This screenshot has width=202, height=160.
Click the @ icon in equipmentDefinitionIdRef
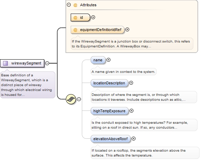coord(75,30)
